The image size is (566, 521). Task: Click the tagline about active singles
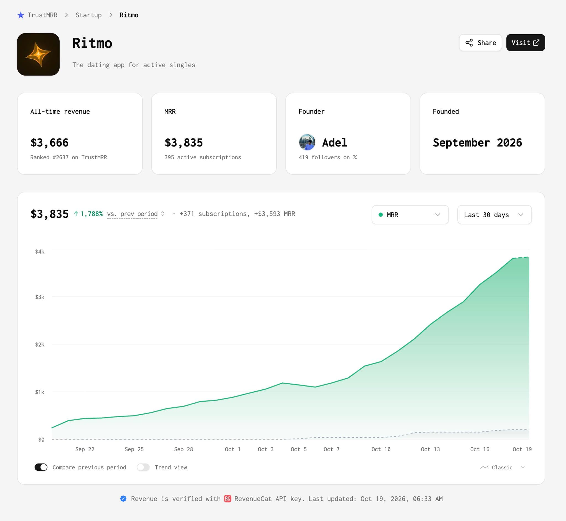click(x=133, y=65)
